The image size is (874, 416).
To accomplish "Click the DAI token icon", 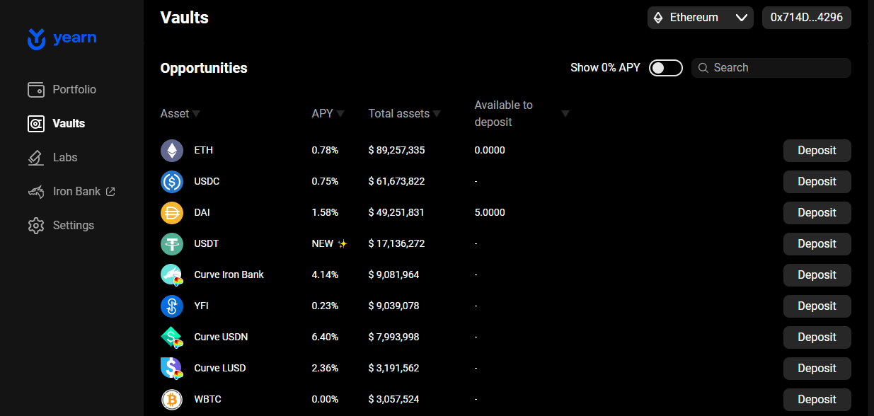I will click(172, 212).
